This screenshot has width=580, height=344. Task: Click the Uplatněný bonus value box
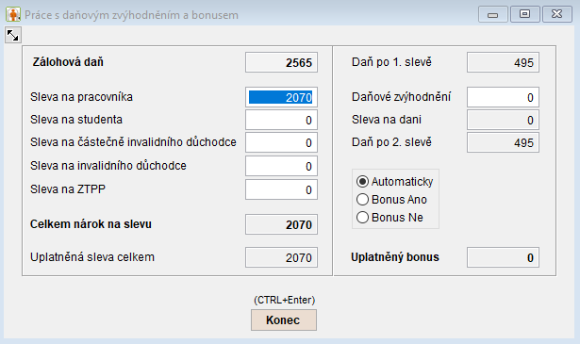pos(503,257)
